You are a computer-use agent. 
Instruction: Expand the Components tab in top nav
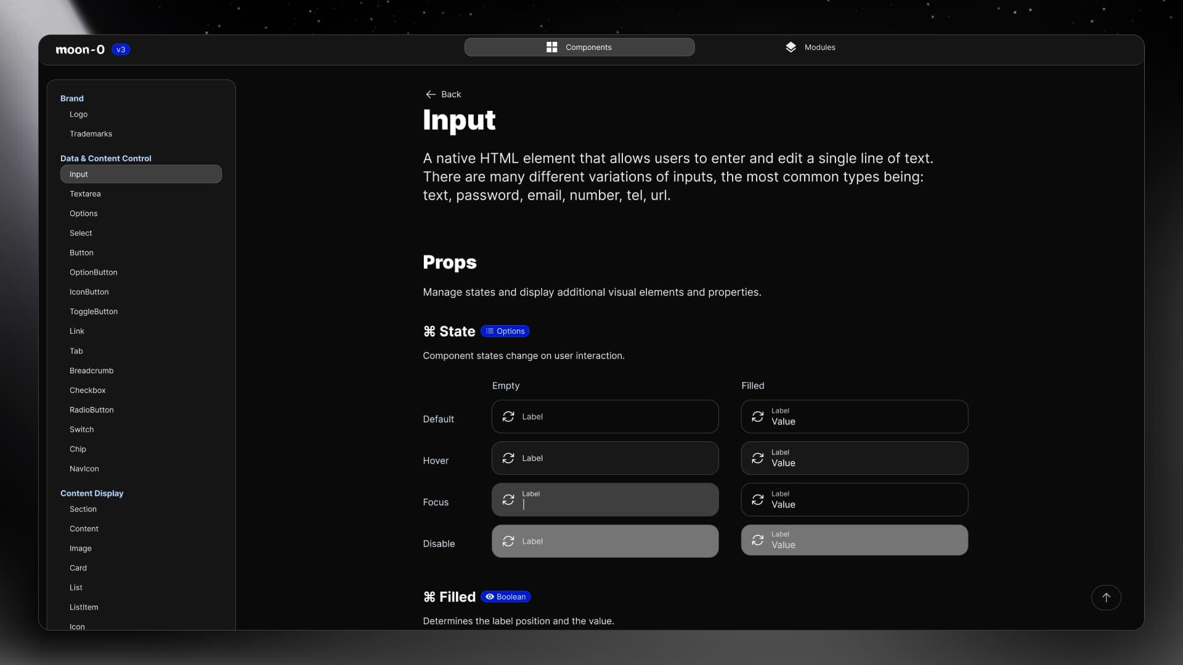[579, 47]
